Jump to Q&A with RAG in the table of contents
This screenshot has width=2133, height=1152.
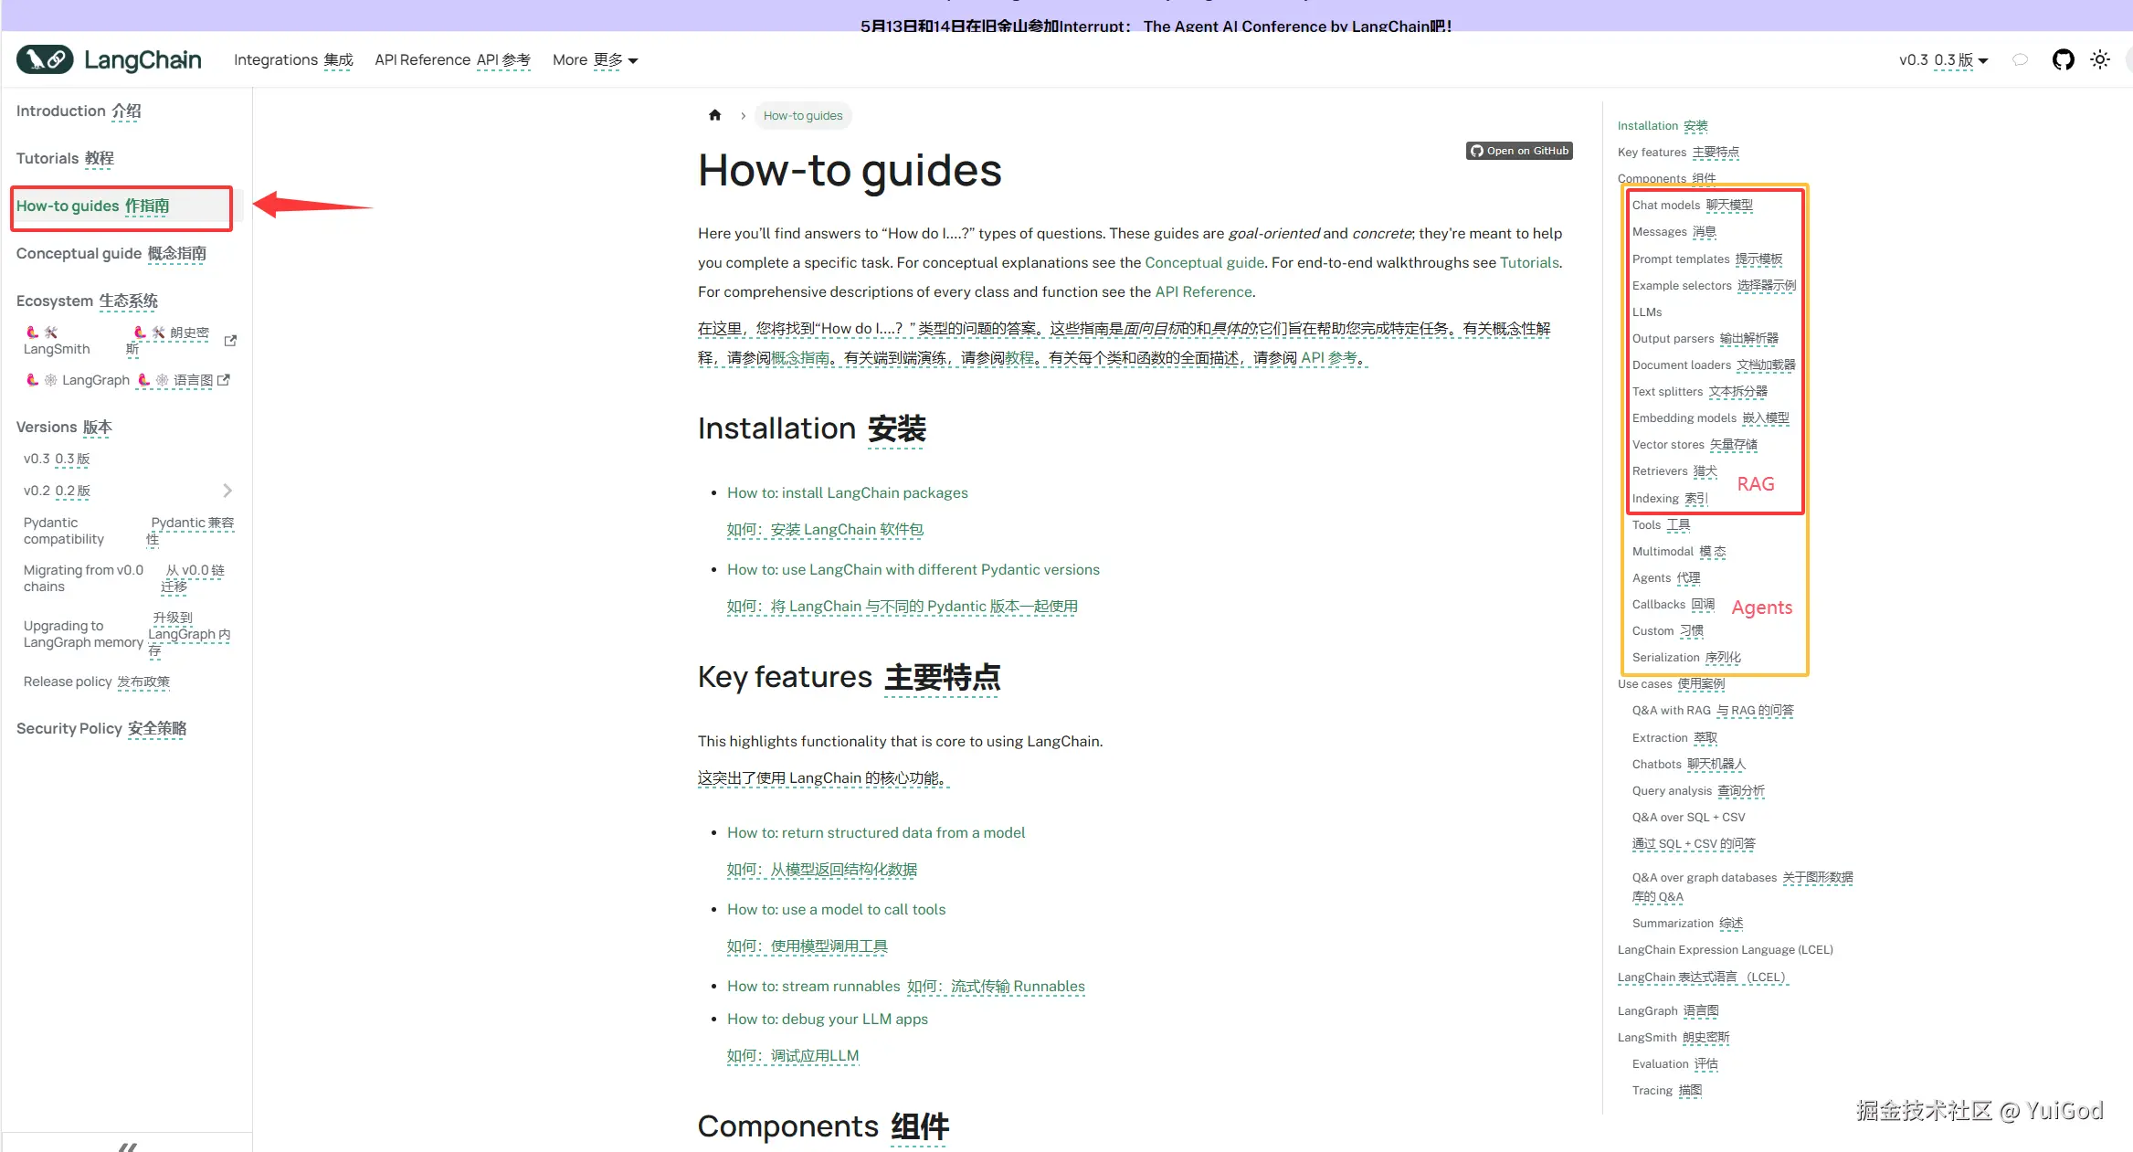click(x=1713, y=710)
